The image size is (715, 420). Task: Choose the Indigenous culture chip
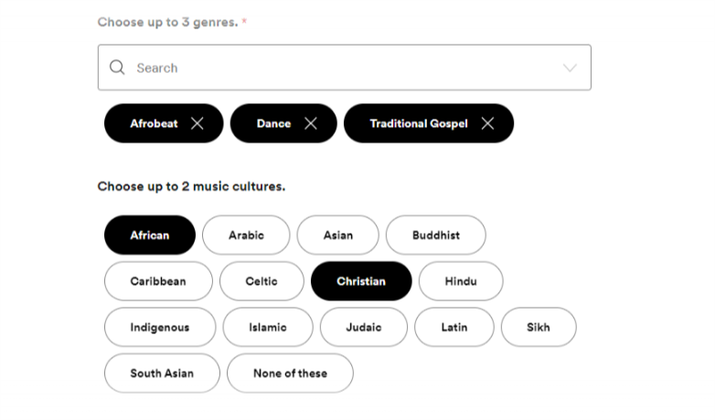point(160,327)
